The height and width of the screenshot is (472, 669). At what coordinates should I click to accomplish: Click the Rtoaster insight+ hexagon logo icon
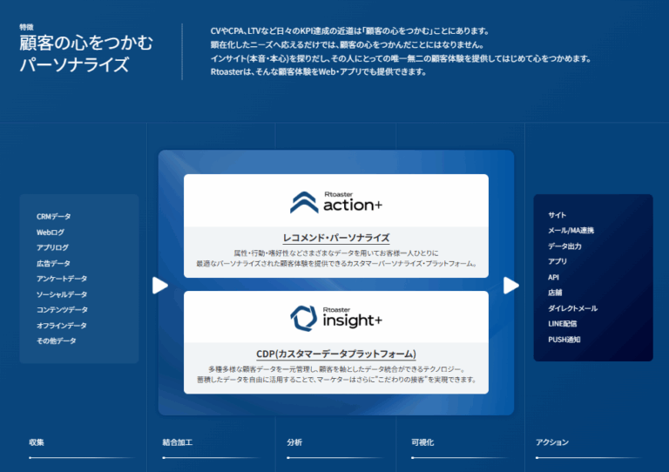click(304, 318)
